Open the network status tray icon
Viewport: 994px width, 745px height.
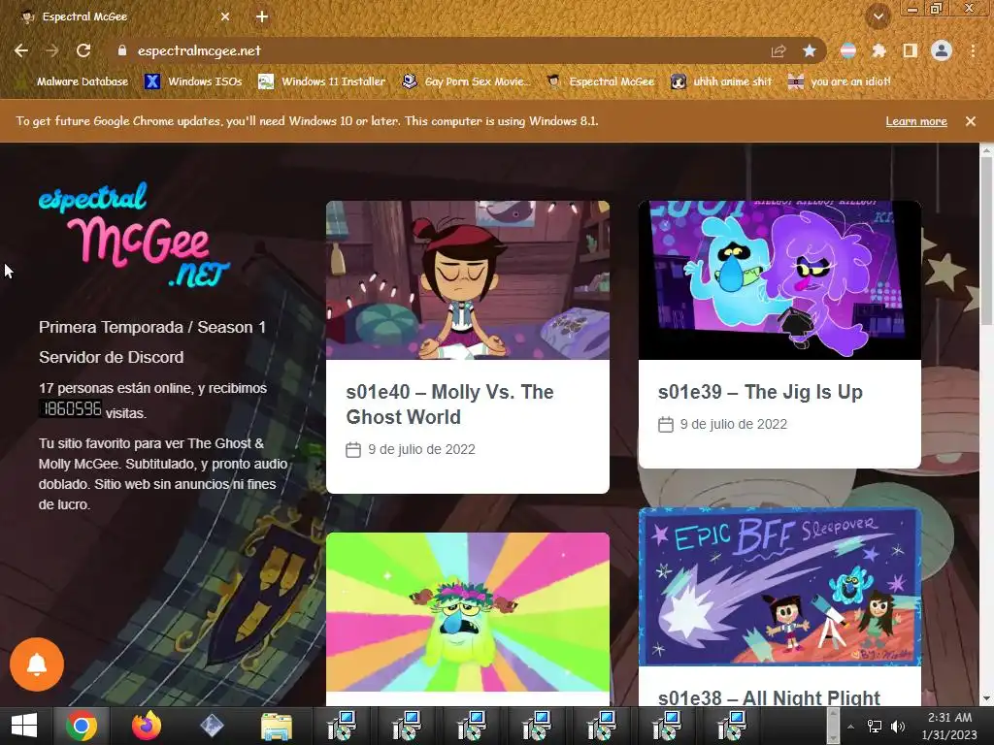click(875, 727)
